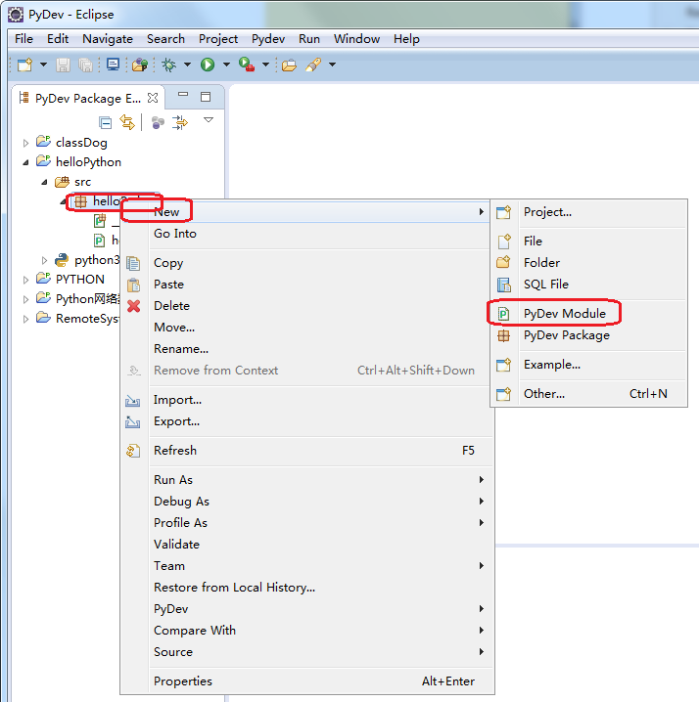Click the monitor console toolbar icon
Image resolution: width=699 pixels, height=702 pixels.
(x=113, y=65)
